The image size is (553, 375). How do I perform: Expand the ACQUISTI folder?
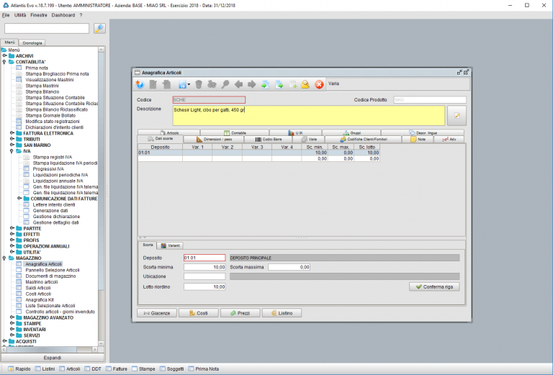click(x=4, y=341)
